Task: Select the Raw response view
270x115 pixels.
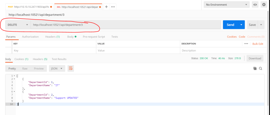Action: click(x=25, y=68)
